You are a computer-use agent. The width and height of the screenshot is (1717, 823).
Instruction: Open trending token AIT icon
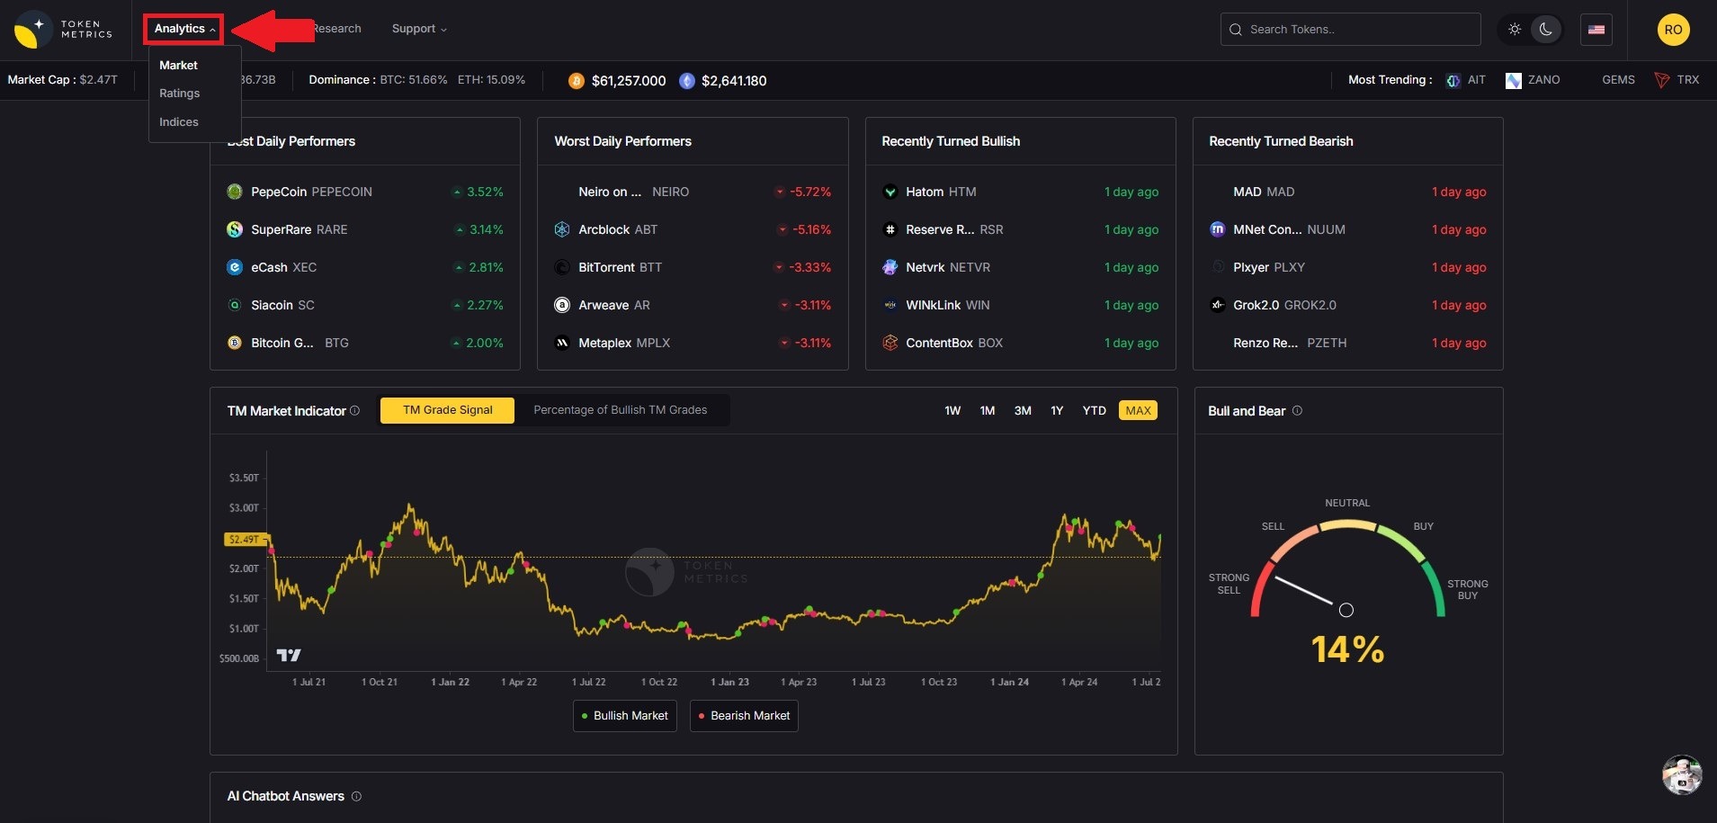[x=1453, y=81]
